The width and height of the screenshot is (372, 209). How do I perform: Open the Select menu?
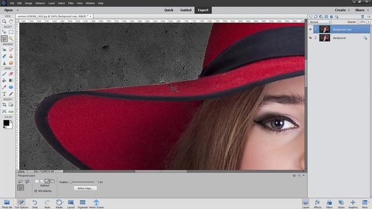click(62, 3)
